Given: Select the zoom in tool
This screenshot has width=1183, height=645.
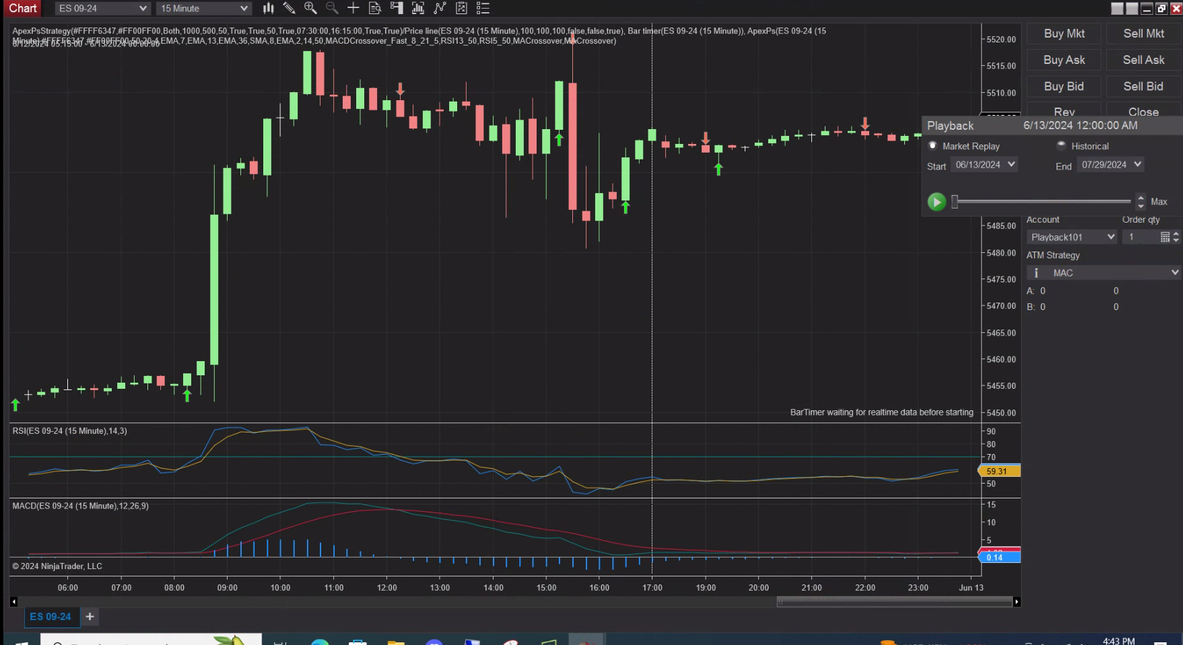Looking at the screenshot, I should [310, 8].
